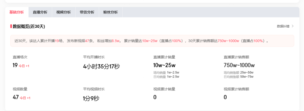Click the 数据纠错 link
The image size is (304, 111).
(283, 26)
